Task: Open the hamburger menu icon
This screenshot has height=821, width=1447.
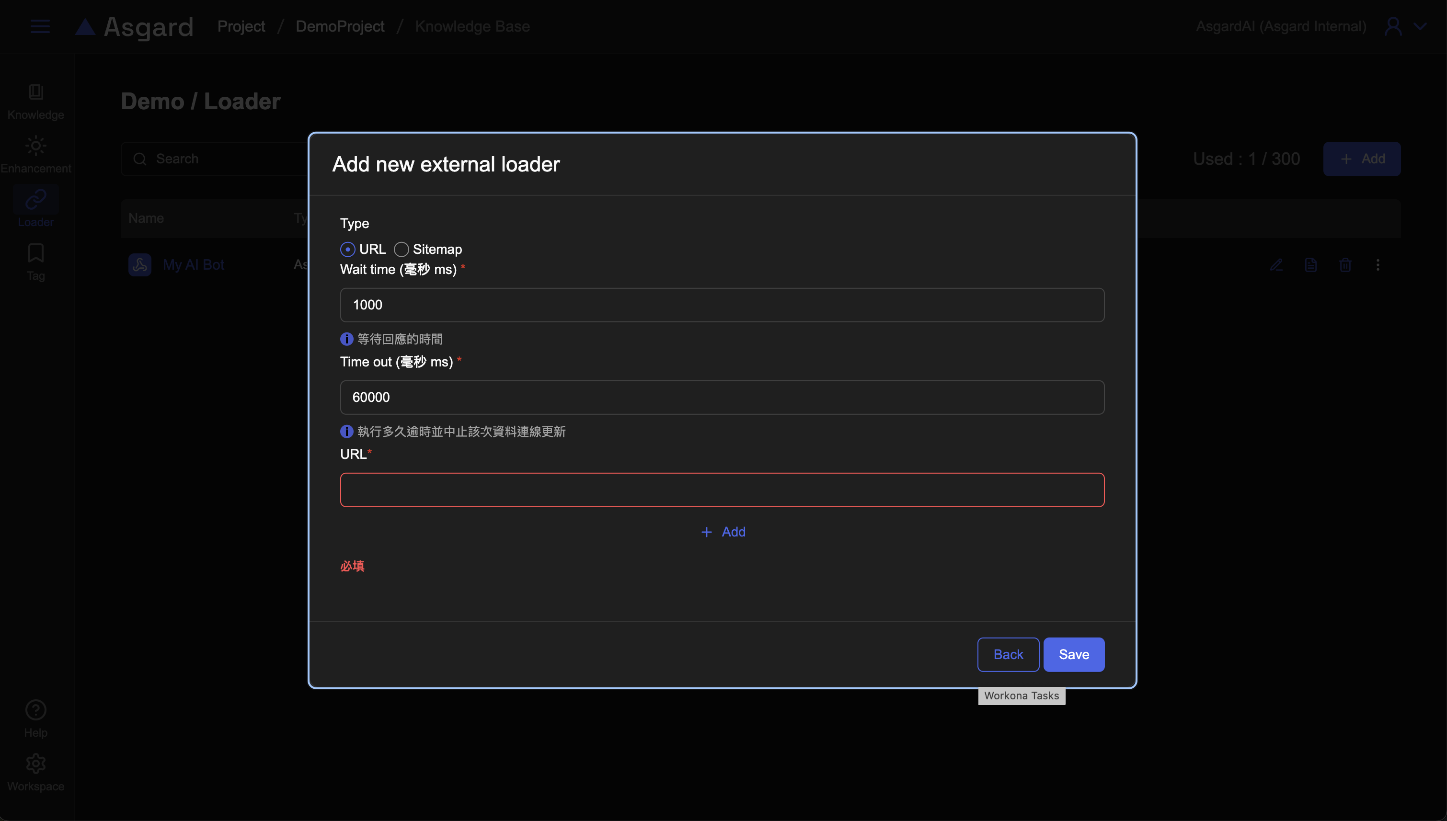Action: [40, 26]
